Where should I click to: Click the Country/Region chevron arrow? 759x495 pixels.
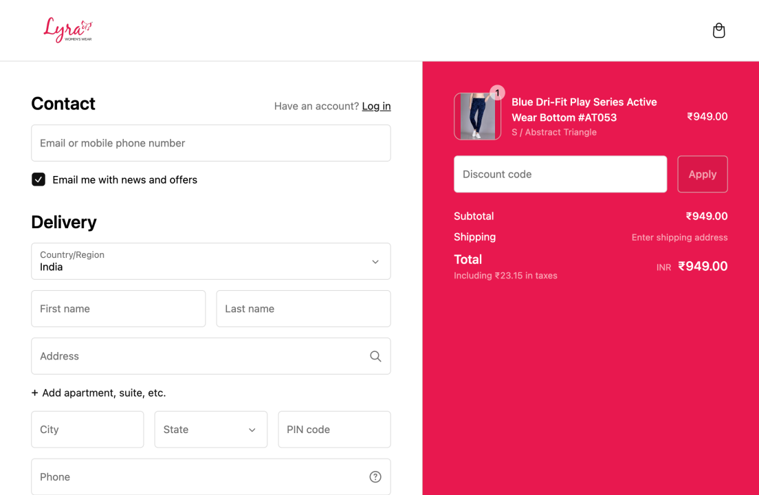tap(375, 262)
